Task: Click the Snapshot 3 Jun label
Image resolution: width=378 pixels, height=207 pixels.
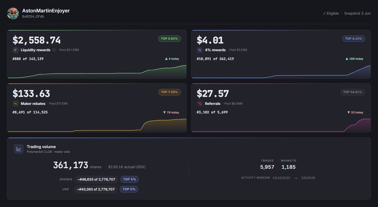Action: click(358, 14)
